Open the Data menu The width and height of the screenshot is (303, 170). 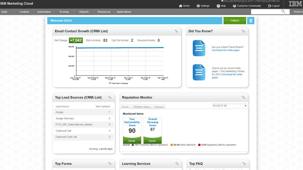4,12
